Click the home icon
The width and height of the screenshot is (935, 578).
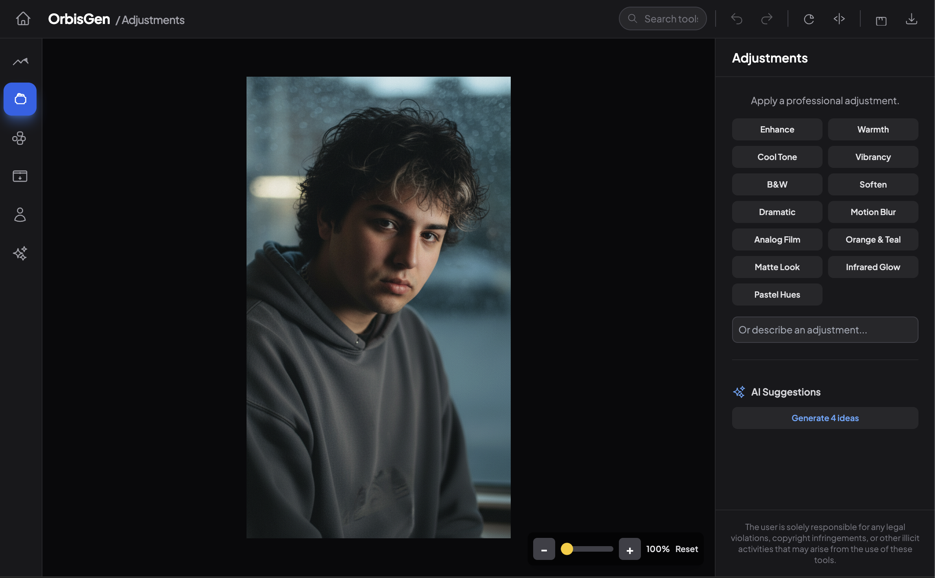[23, 18]
